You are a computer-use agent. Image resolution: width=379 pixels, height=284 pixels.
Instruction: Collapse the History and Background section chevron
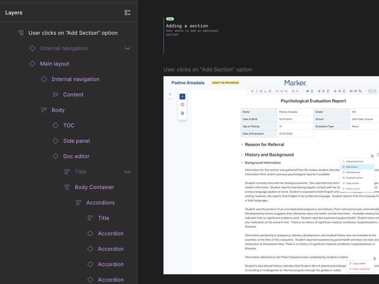coord(242,155)
